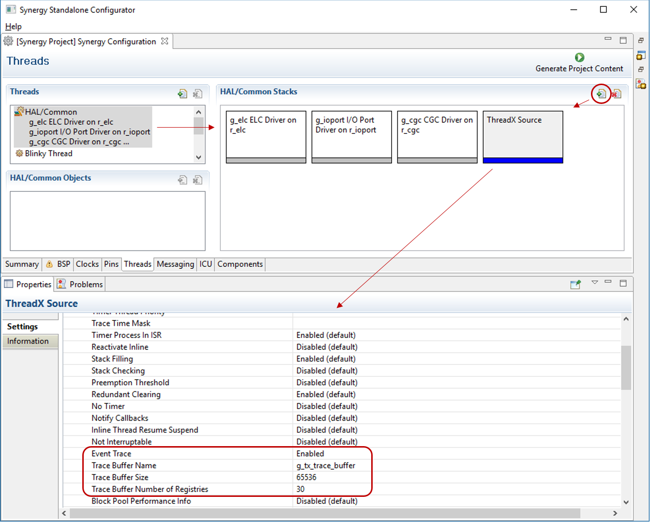Click New Object icon in HAL/Common Objects
Viewport: 650px width, 522px height.
coord(182,180)
